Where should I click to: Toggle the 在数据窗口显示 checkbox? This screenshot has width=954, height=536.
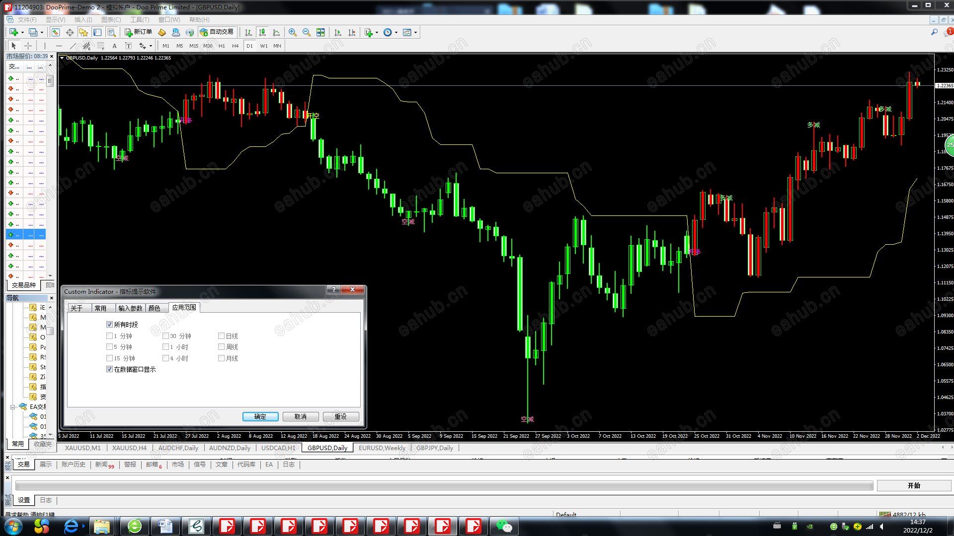[110, 369]
